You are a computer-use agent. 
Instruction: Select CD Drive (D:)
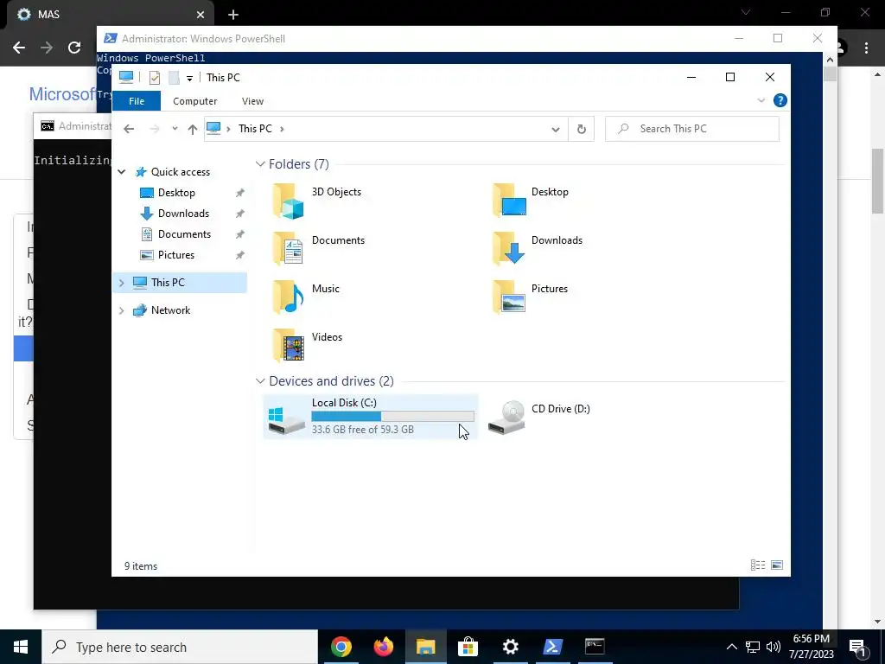(539, 417)
